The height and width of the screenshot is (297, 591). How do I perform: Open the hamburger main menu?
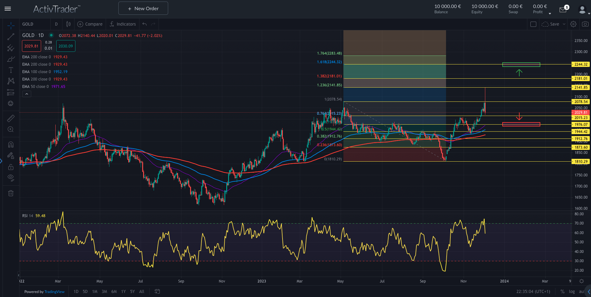pos(8,9)
